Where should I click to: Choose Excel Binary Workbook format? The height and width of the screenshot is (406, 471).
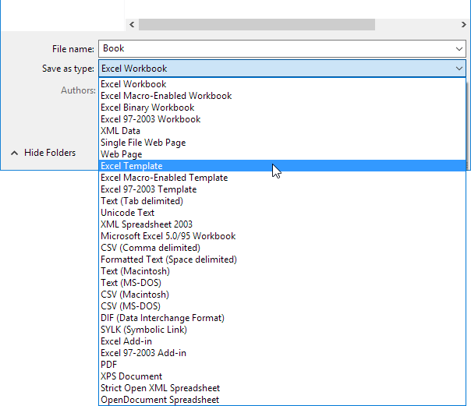[x=147, y=108]
